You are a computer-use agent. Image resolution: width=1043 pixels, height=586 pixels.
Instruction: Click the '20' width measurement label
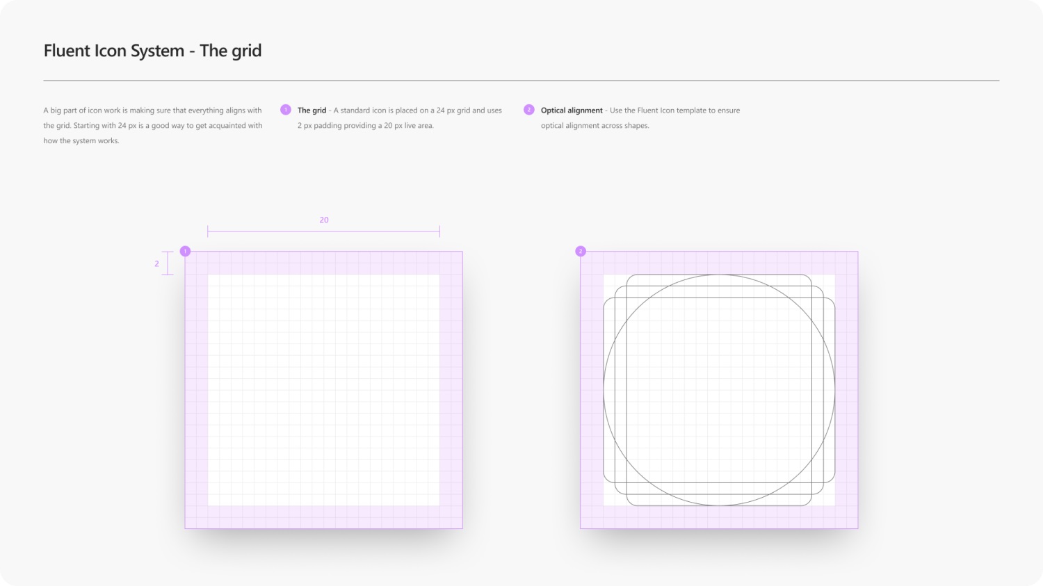tap(324, 220)
